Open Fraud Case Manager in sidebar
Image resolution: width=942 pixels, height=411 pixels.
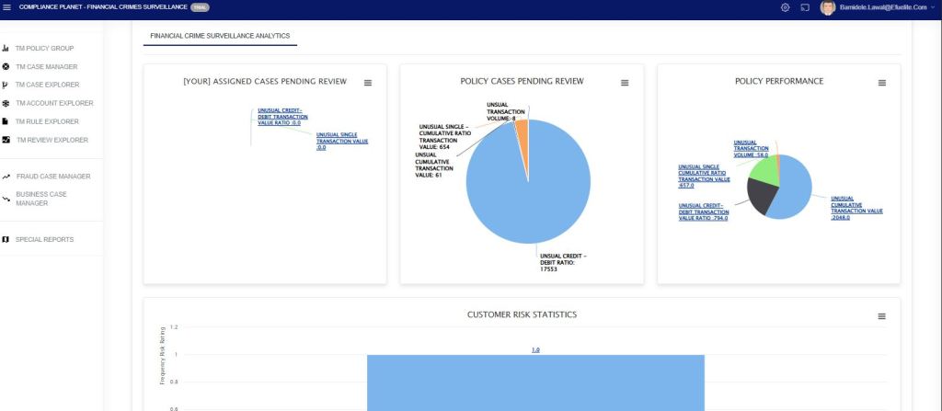click(x=52, y=176)
